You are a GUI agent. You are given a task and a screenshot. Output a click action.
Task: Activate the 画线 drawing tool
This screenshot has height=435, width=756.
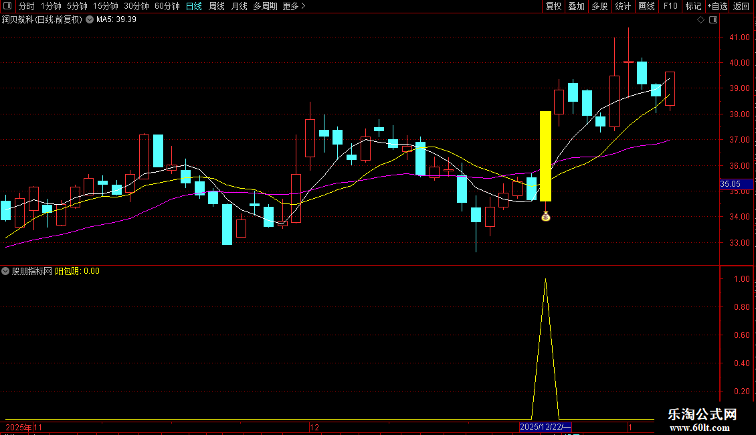[x=646, y=6]
